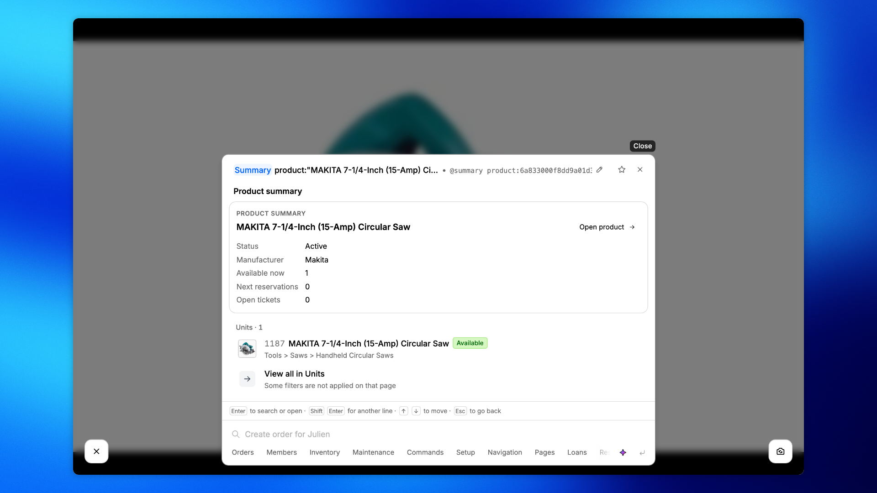Select the Pages tab
Viewport: 877px width, 493px height.
[x=544, y=452]
